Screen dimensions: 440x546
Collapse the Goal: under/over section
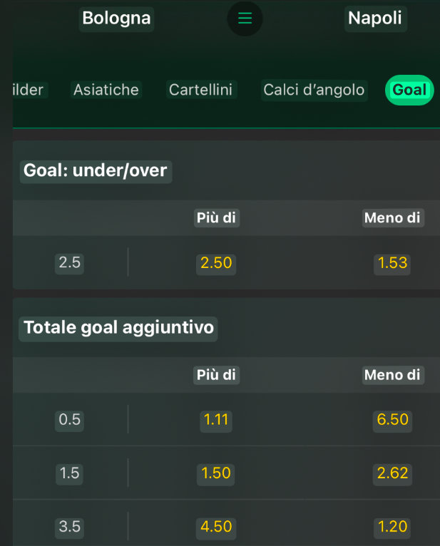coord(96,170)
